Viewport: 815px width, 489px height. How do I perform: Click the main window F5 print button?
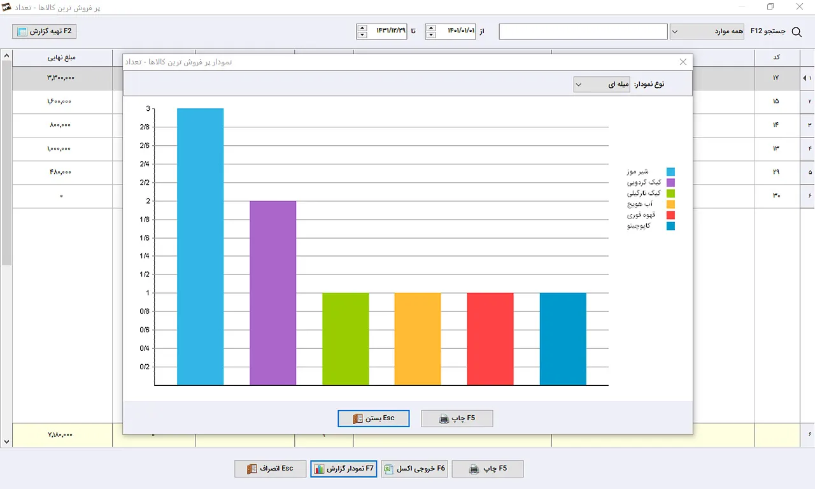pyautogui.click(x=488, y=469)
